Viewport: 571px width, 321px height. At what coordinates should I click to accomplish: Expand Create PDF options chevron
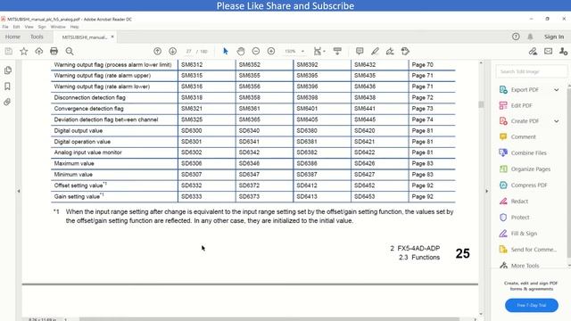pyautogui.click(x=557, y=121)
